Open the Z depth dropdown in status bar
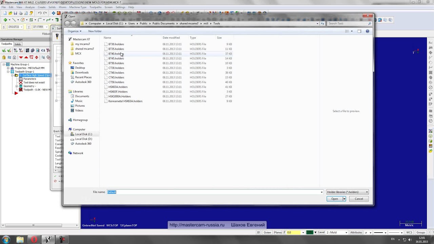Screen dimensions: 434x244 (x=303, y=232)
